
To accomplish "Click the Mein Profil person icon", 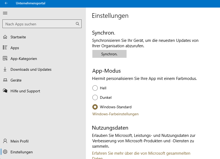I will click(x=5, y=141).
